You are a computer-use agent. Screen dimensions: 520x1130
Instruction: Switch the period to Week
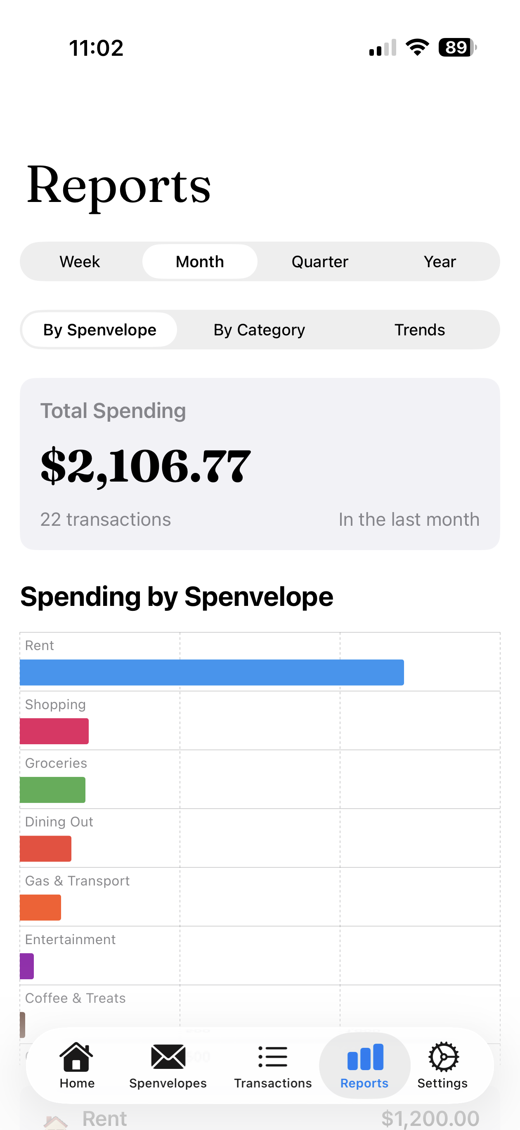tap(80, 262)
